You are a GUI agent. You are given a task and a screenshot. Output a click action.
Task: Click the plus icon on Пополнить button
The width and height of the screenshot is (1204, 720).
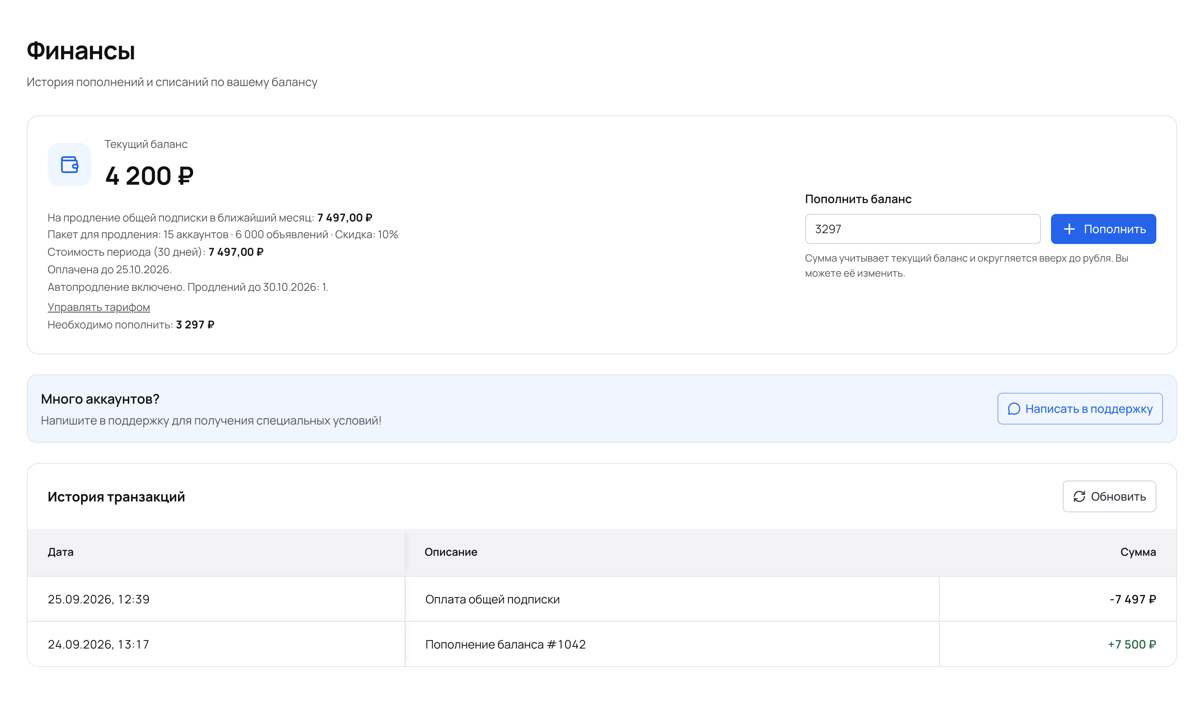(1069, 229)
